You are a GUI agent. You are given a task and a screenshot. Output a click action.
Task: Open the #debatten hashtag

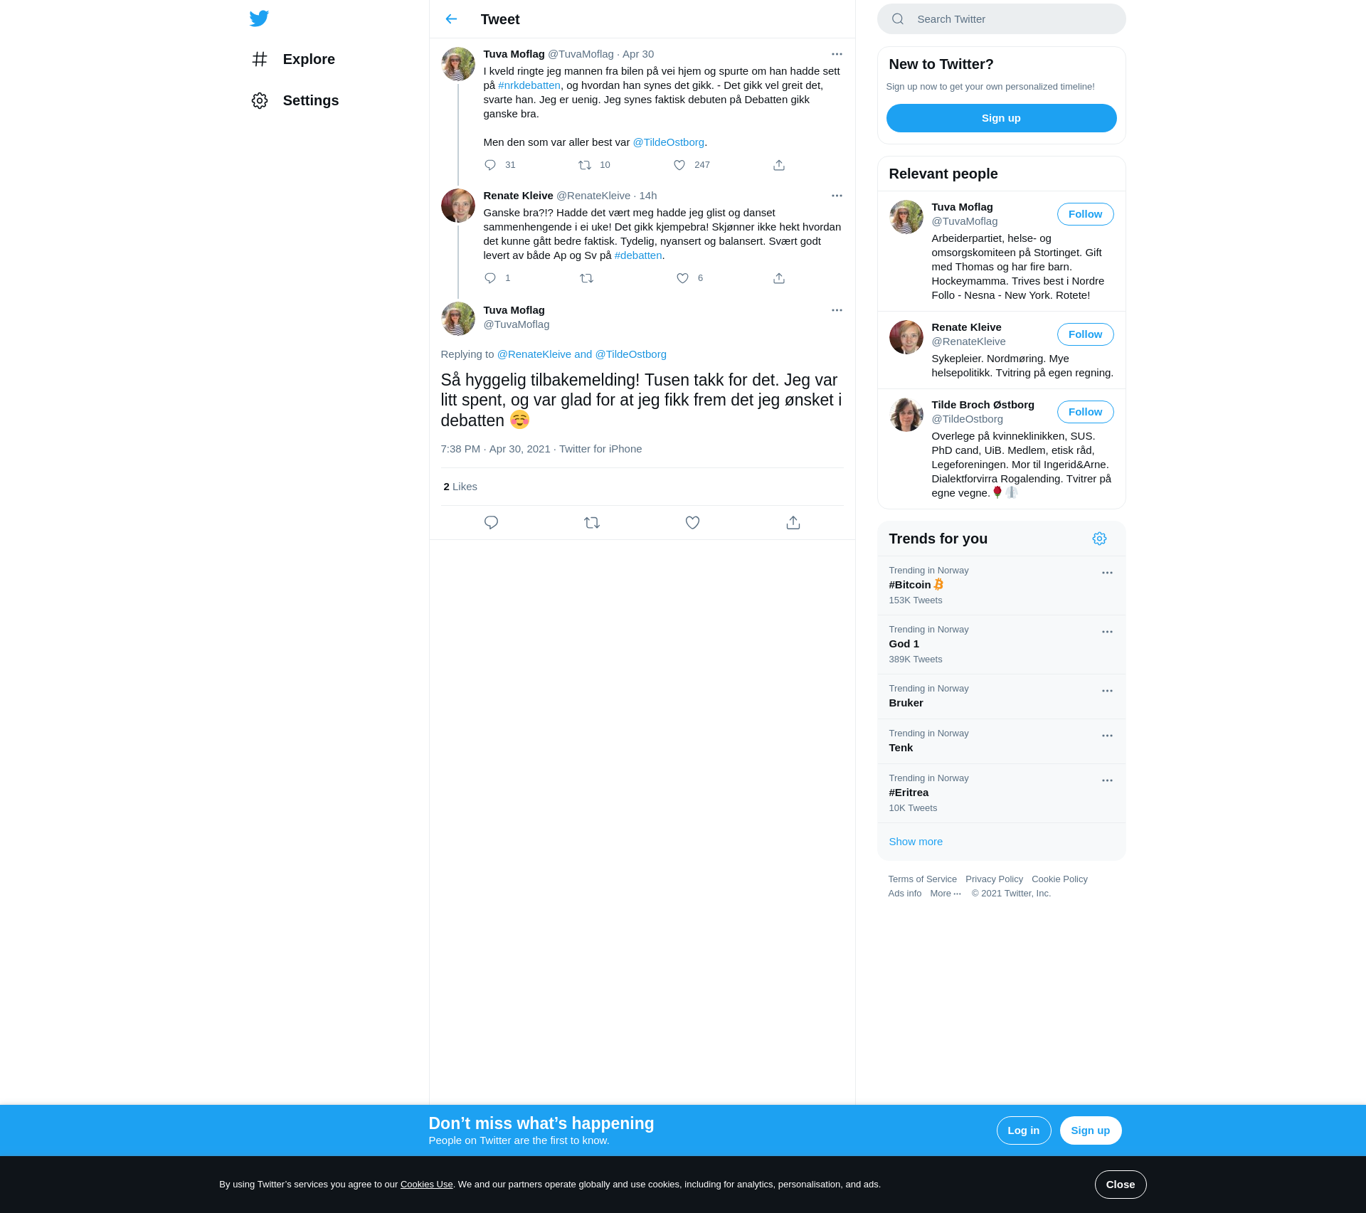(x=638, y=255)
